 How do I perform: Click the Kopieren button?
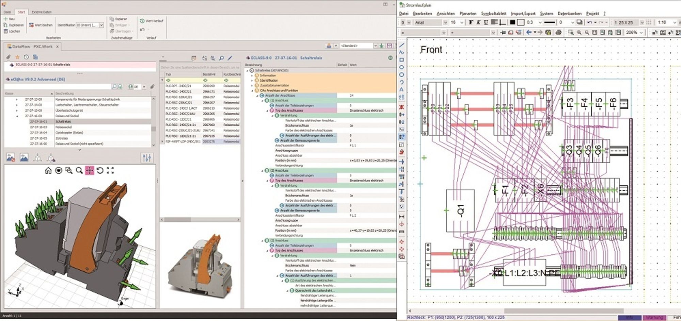118,19
